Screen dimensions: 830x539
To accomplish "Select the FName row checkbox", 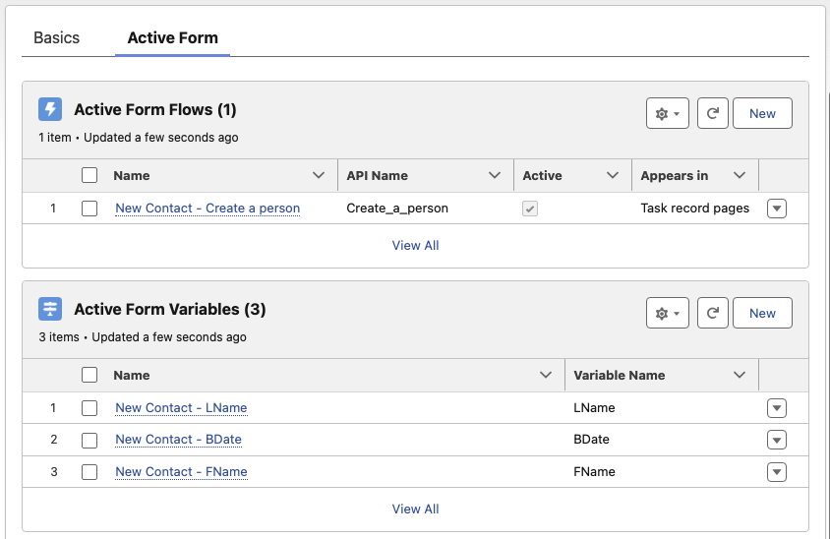I will [89, 472].
